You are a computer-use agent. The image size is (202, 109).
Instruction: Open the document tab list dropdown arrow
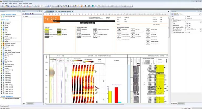click(169, 12)
